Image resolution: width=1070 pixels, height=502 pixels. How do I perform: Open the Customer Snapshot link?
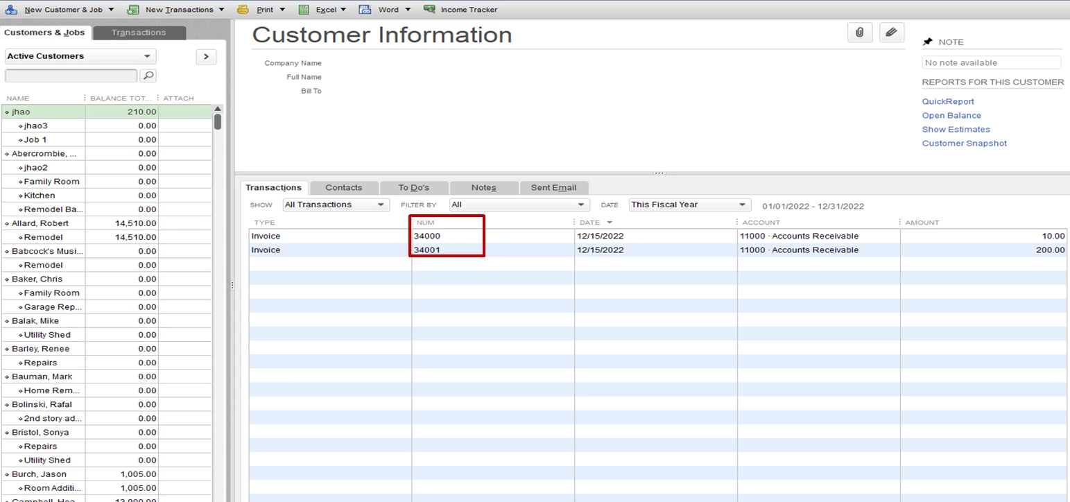(x=964, y=144)
